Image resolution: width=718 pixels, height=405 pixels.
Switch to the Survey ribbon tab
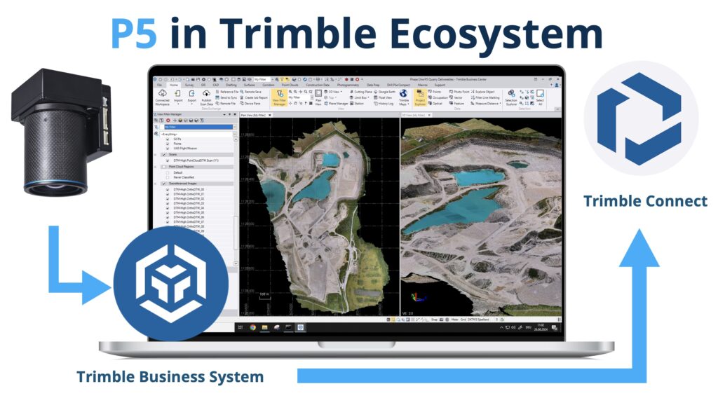189,85
